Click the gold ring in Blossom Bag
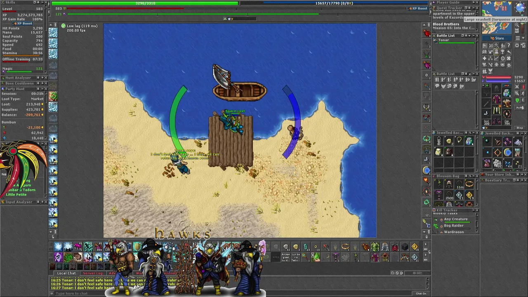Screen dimensions: 528x297 (x=469, y=184)
